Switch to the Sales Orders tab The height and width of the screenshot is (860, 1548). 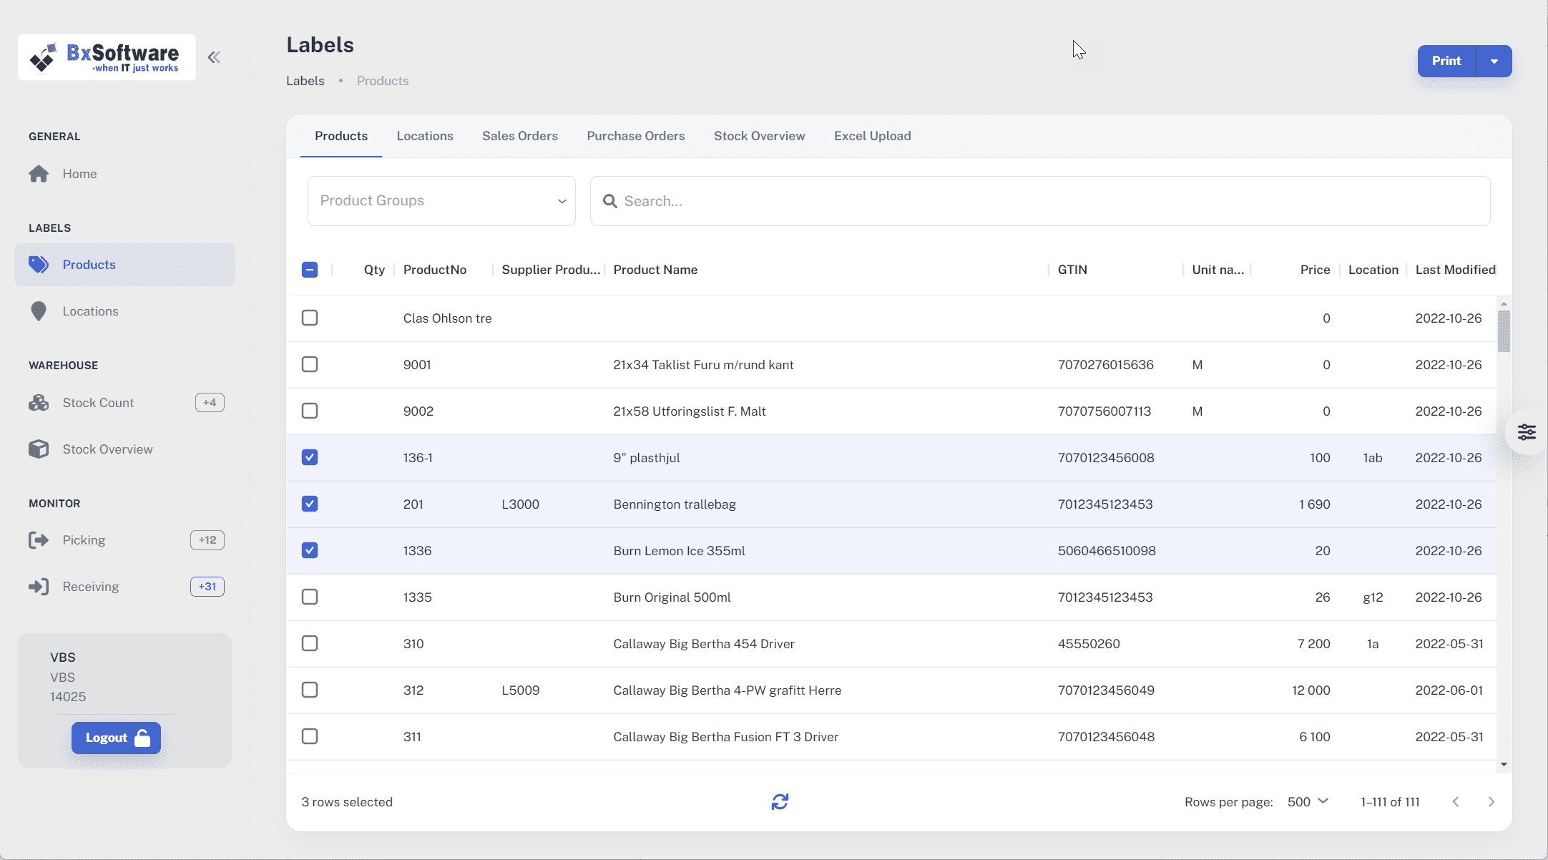[520, 136]
